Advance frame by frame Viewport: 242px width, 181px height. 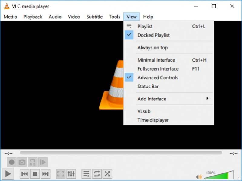pyautogui.click(x=43, y=162)
